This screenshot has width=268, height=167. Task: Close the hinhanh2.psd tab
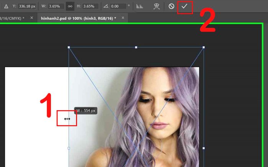click(x=123, y=18)
